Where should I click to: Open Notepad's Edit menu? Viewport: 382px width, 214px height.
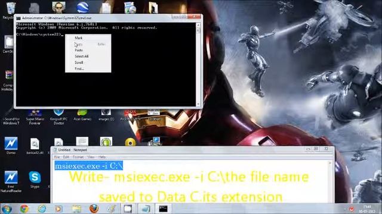coord(66,157)
